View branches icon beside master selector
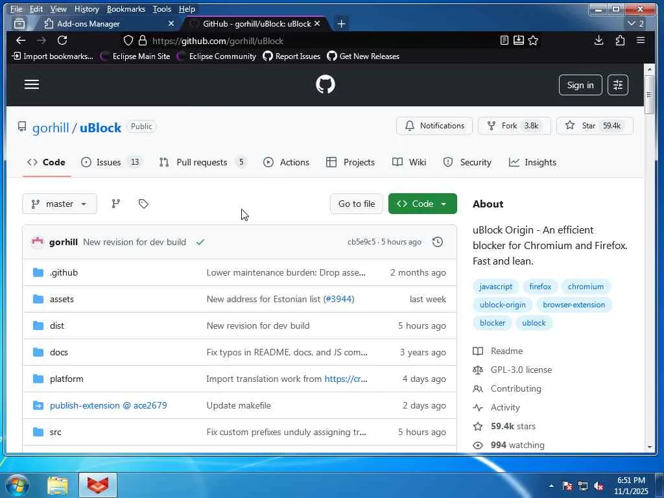The height and width of the screenshot is (498, 664). tap(115, 204)
